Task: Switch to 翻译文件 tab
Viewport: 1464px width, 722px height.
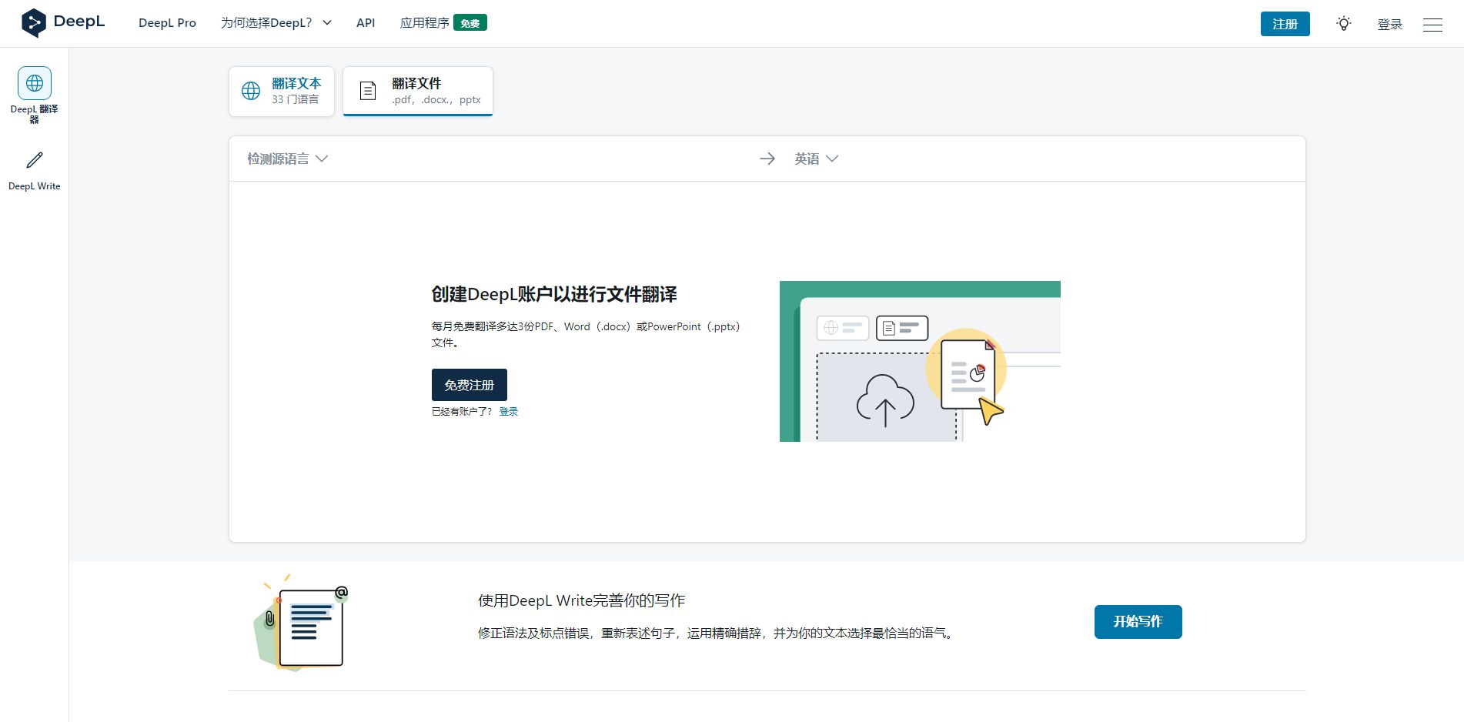Action: point(418,91)
